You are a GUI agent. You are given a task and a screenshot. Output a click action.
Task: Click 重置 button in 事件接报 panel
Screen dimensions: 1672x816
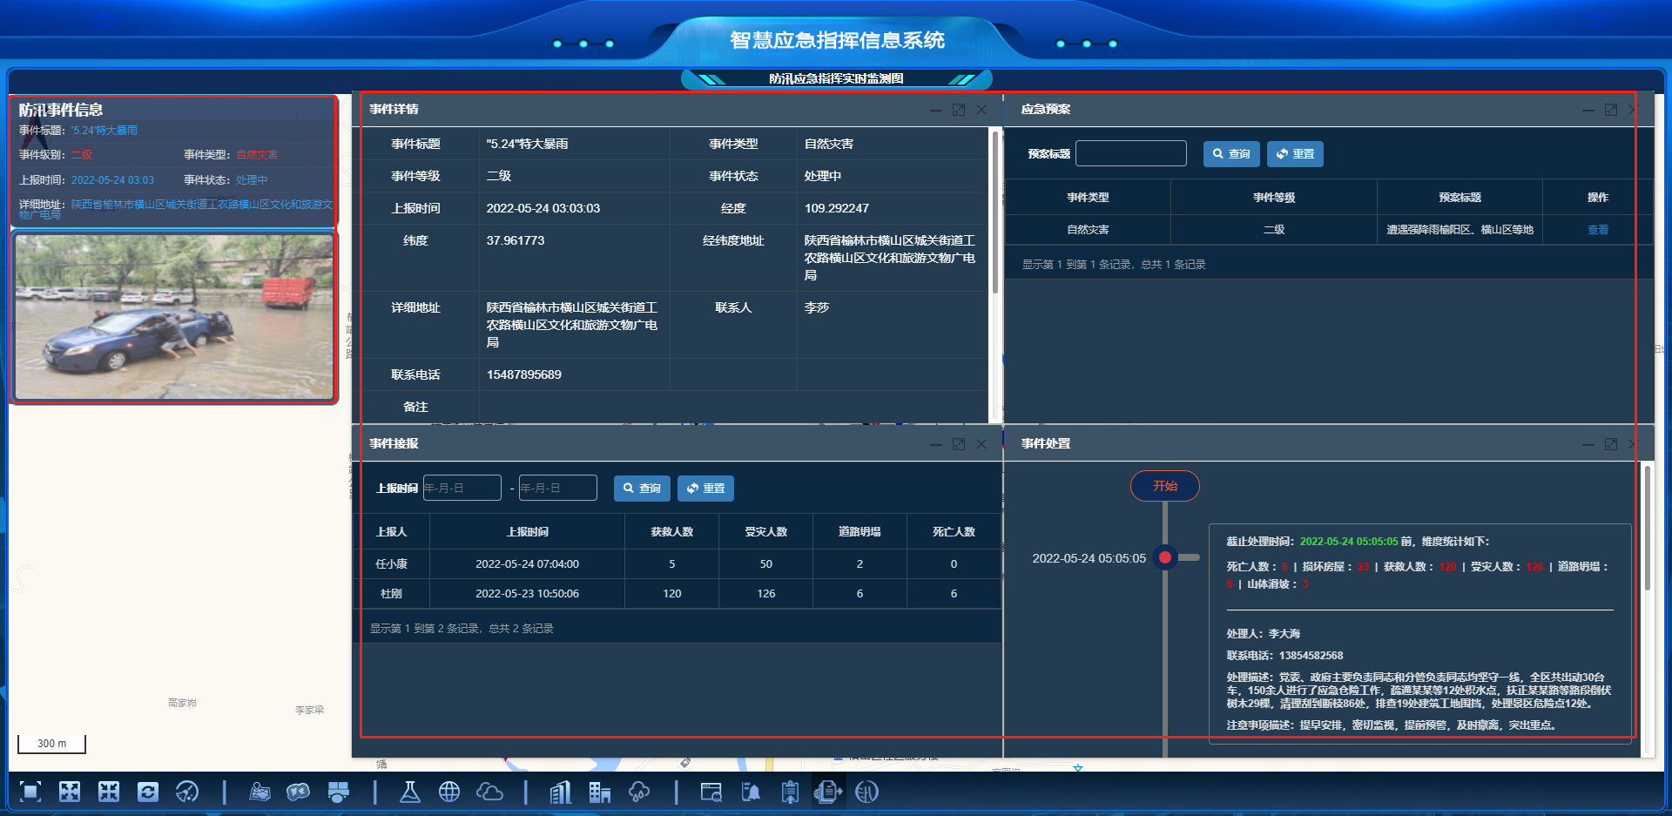[705, 489]
